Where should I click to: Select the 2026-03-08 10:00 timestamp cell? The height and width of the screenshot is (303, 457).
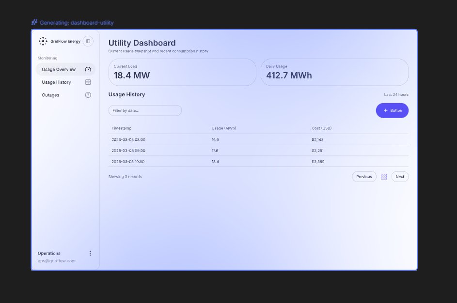click(x=128, y=162)
